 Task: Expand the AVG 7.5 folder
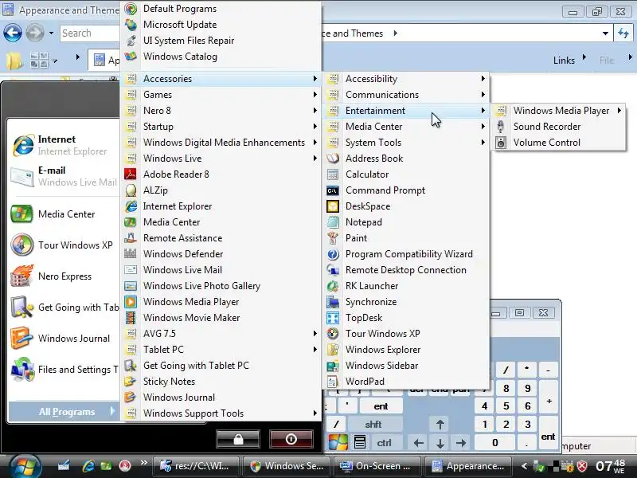221,334
